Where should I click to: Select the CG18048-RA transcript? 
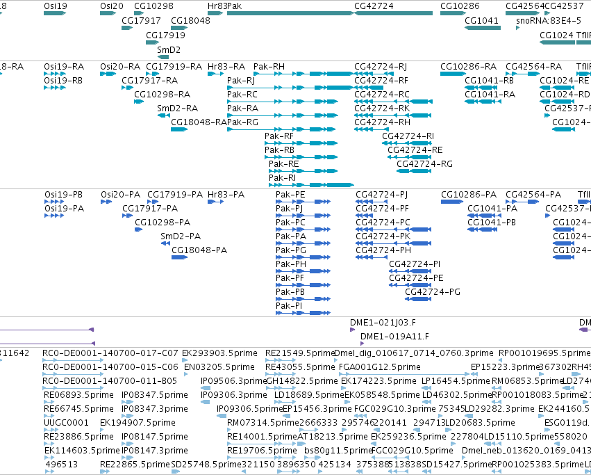click(x=179, y=129)
